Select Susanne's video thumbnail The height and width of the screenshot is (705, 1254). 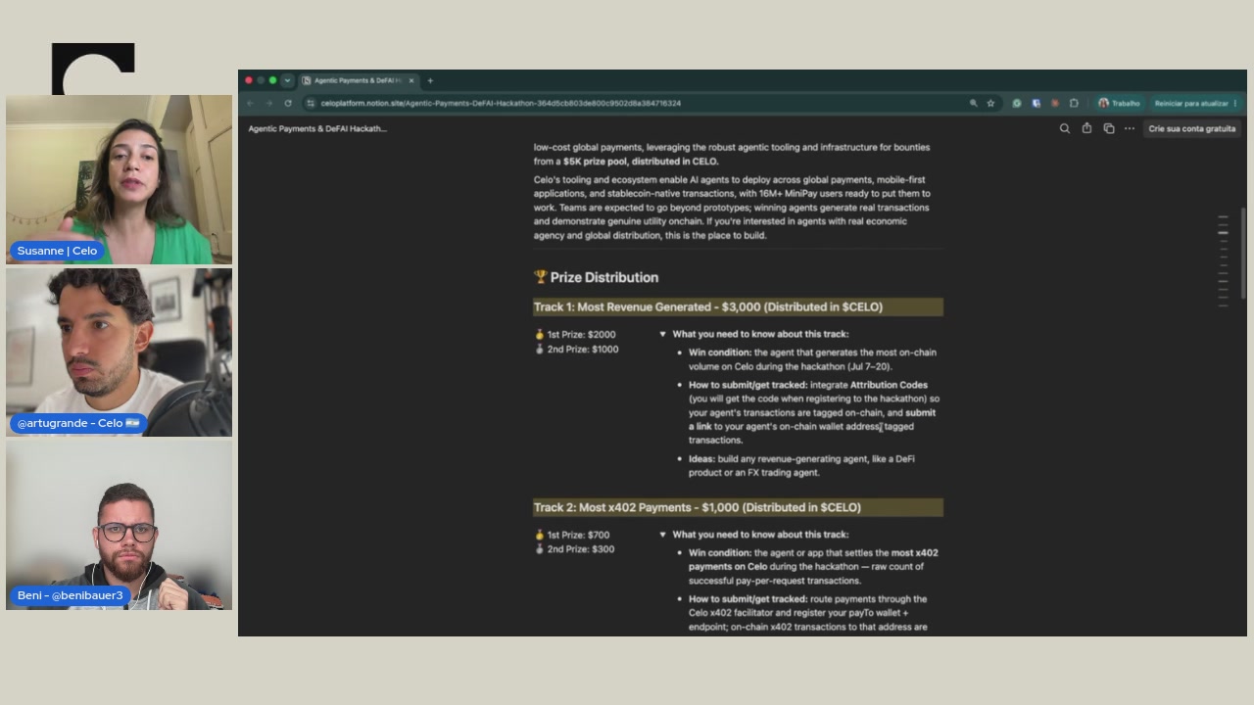[120, 180]
